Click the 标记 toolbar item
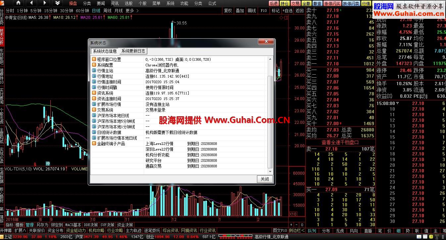This screenshot has width=446, height=240. point(275,11)
